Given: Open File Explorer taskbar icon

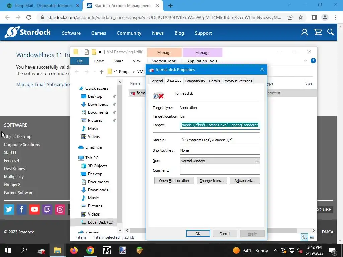Looking at the screenshot, I should point(58,250).
